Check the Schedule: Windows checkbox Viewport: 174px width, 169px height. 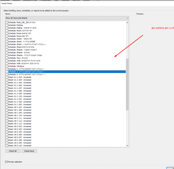pyautogui.click(x=7, y=66)
